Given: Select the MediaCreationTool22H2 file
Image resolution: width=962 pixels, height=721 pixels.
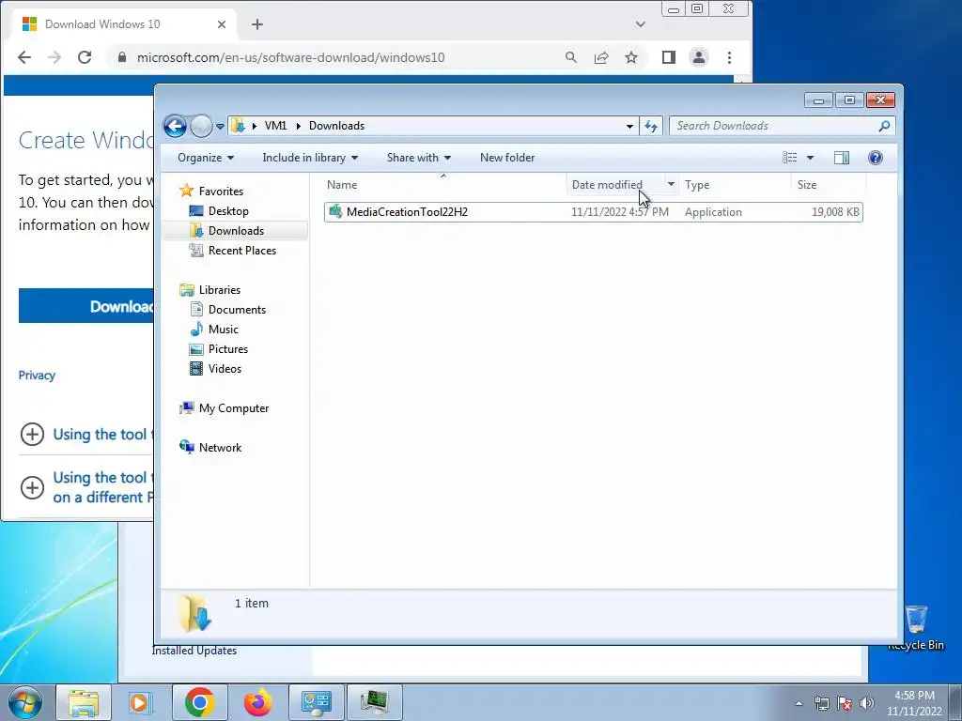Looking at the screenshot, I should click(x=594, y=212).
